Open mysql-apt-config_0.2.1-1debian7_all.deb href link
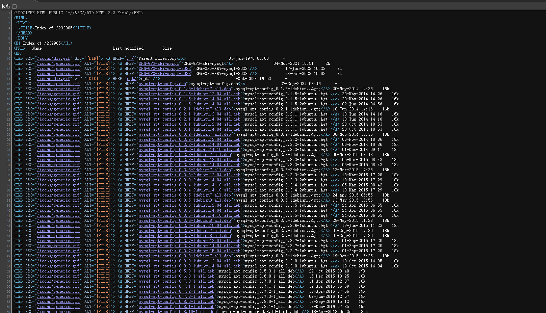Image resolution: width=546 pixels, height=313 pixels. pos(185,109)
